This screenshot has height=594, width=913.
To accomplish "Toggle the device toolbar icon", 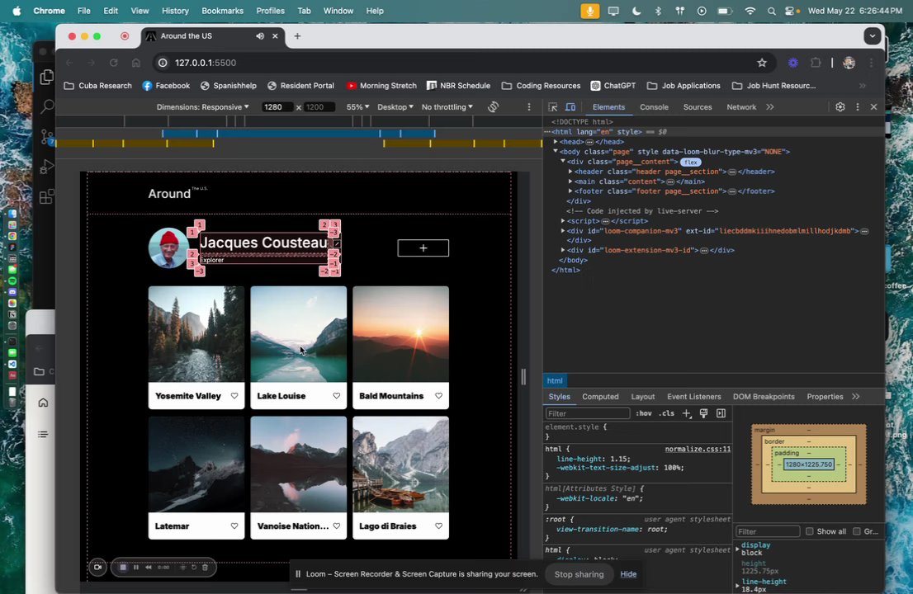I will (570, 107).
